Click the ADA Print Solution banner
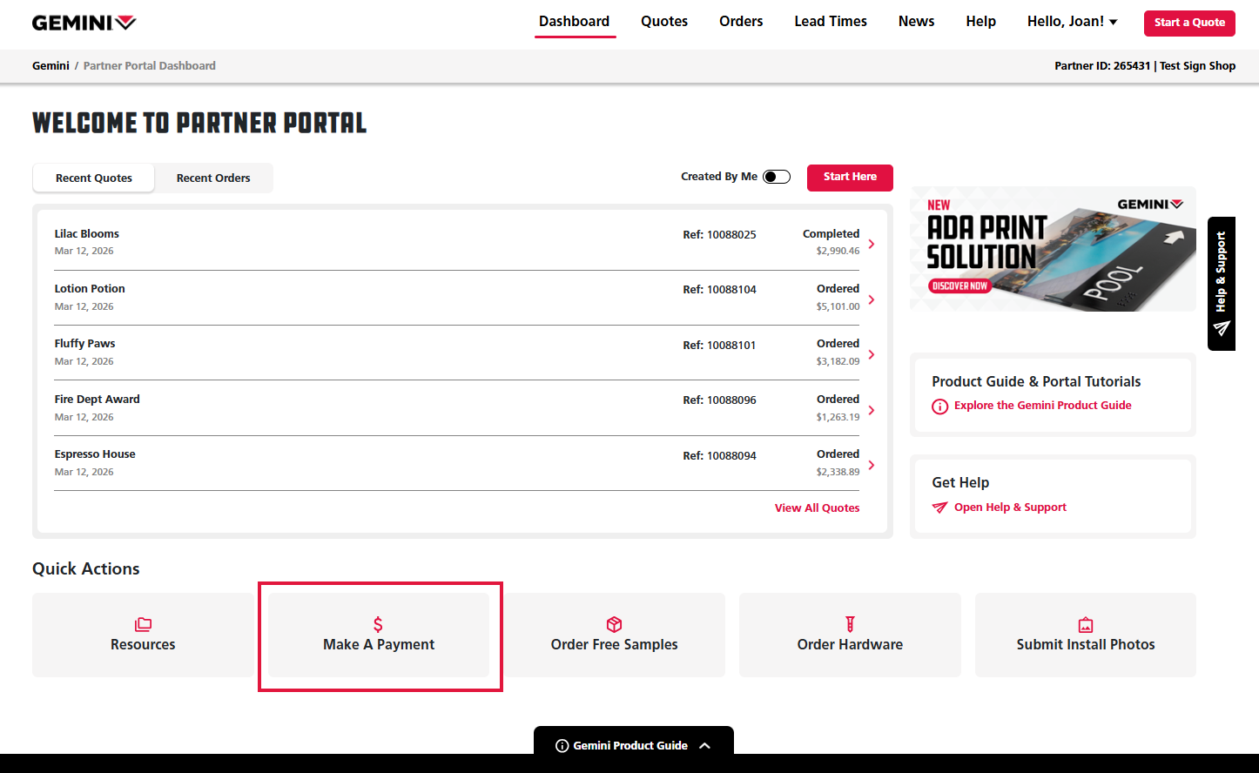1259x773 pixels. point(1052,249)
